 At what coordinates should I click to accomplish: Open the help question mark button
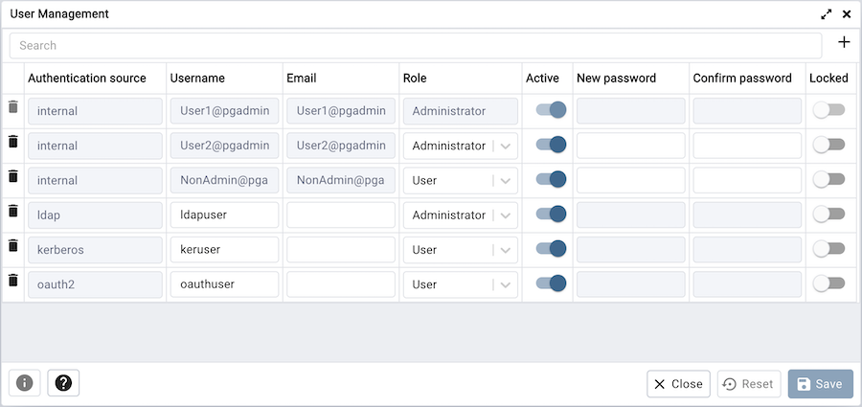63,383
